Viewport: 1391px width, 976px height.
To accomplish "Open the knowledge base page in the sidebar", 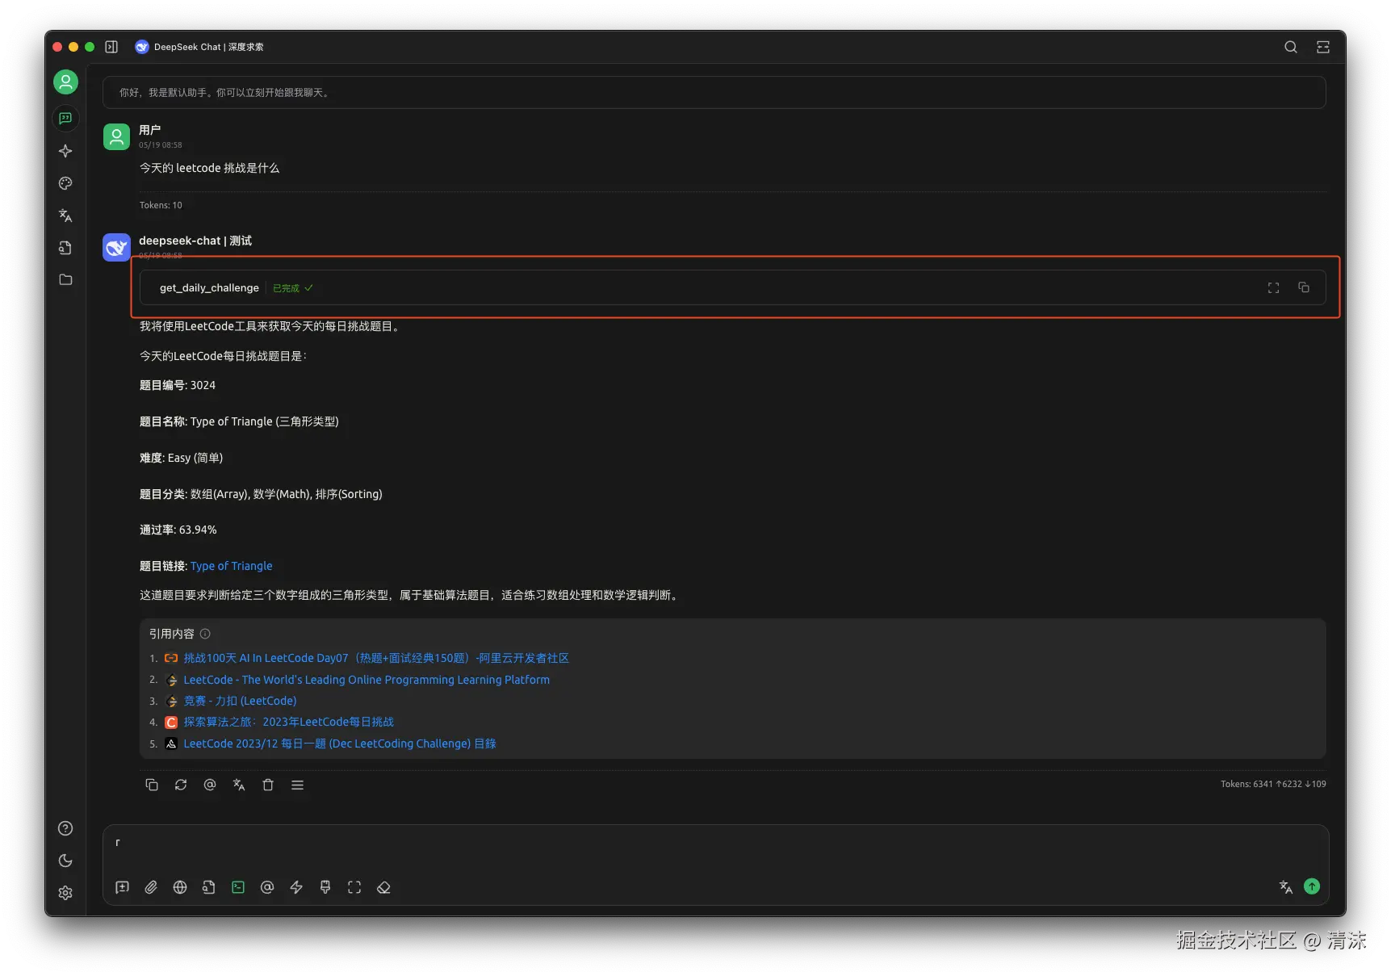I will coord(65,248).
